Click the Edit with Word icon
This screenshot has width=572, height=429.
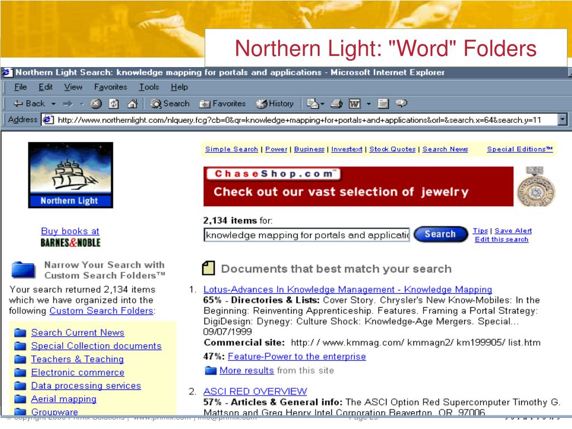(355, 104)
